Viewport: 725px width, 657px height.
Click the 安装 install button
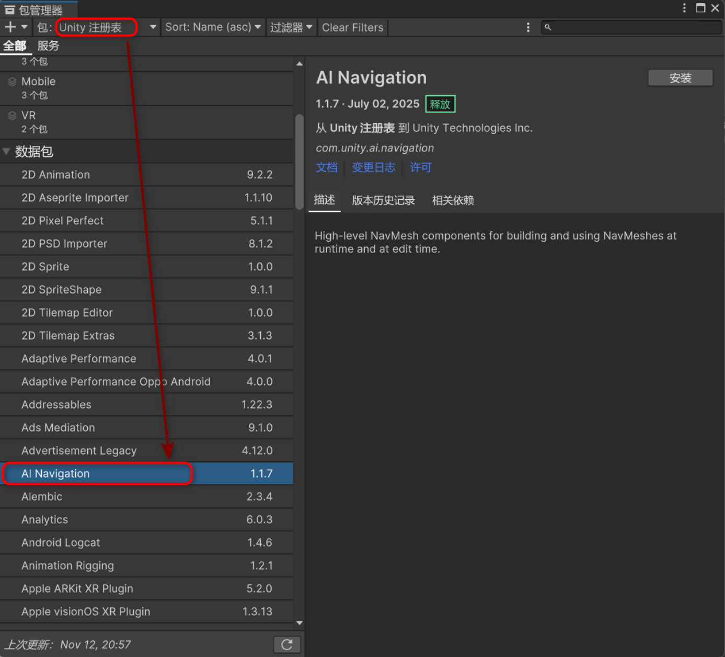[681, 78]
